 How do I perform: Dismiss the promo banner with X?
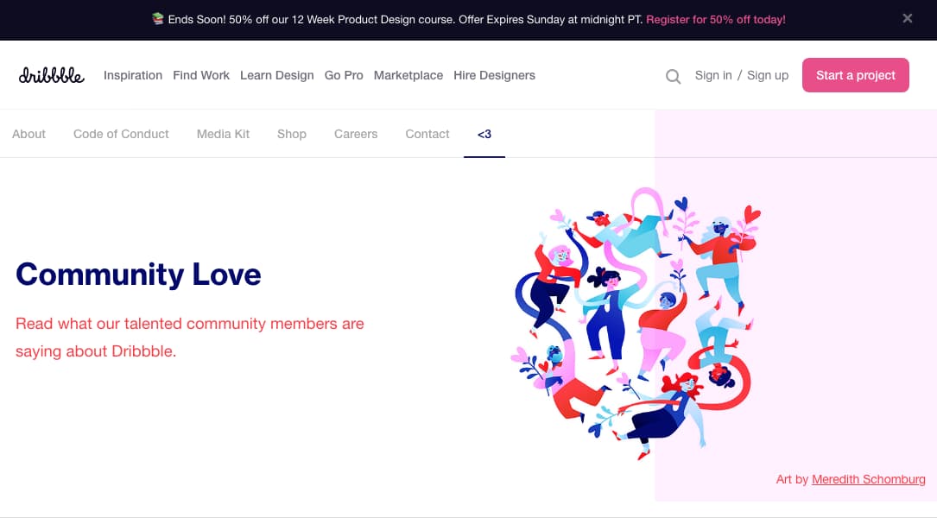click(907, 18)
